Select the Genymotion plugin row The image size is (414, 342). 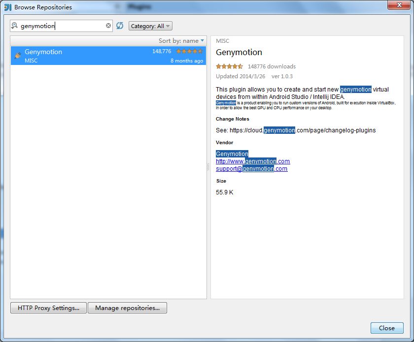click(x=108, y=56)
